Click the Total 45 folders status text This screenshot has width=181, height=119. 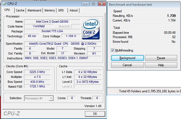tap(150, 91)
